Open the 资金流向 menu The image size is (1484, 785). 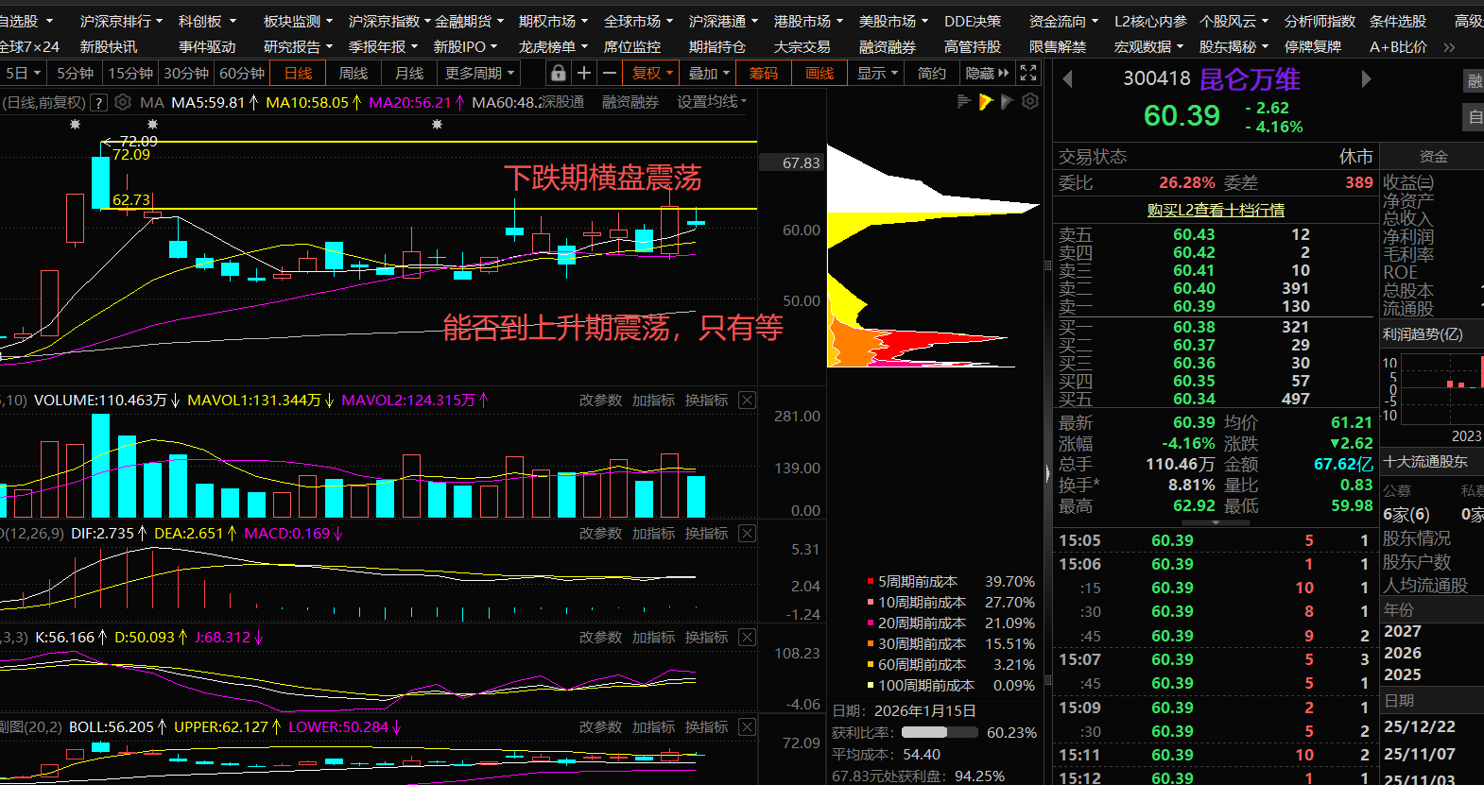(1063, 21)
